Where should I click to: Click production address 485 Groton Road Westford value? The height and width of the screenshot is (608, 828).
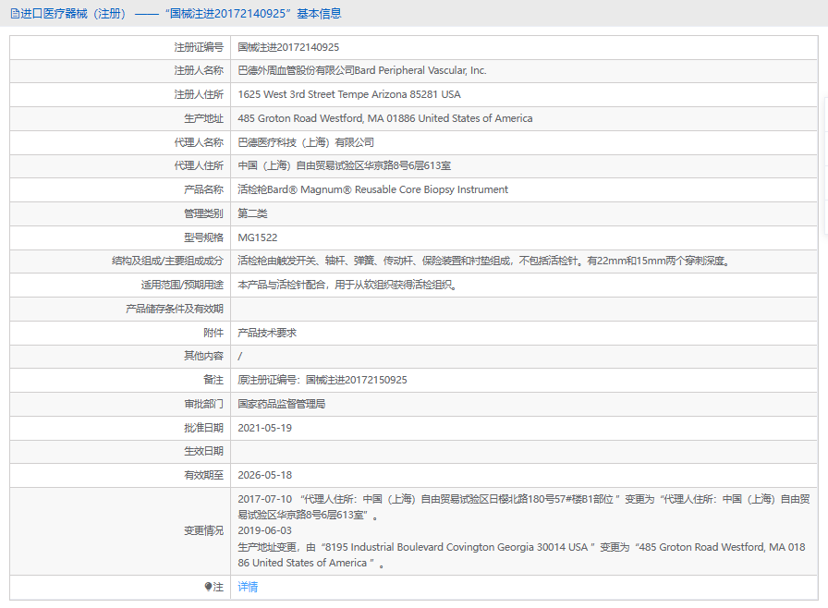coord(384,118)
